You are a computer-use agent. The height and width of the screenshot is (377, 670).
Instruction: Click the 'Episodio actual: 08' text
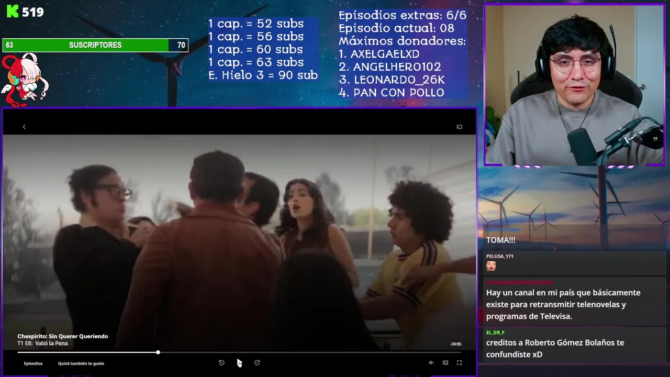click(x=396, y=28)
